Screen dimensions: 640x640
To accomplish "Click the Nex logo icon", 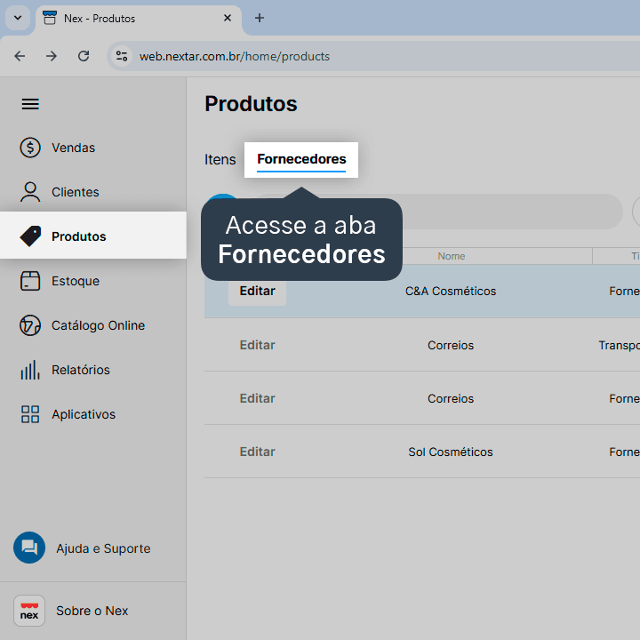I will [x=29, y=611].
